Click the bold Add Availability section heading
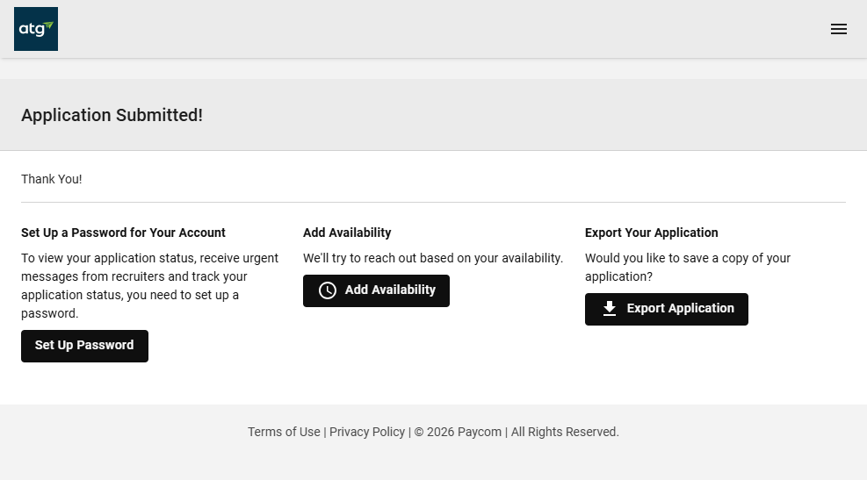The height and width of the screenshot is (480, 867). [x=347, y=233]
